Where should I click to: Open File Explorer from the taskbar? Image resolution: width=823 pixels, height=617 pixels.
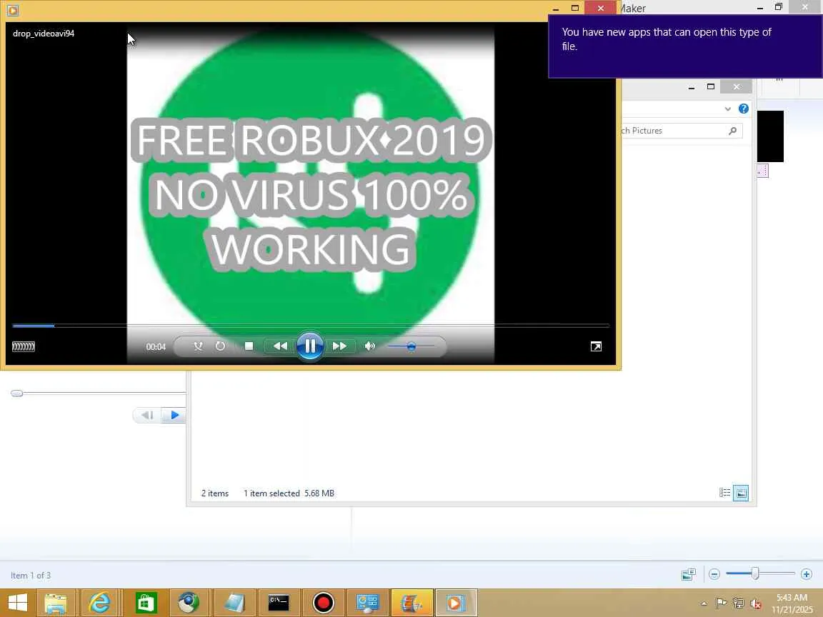55,603
